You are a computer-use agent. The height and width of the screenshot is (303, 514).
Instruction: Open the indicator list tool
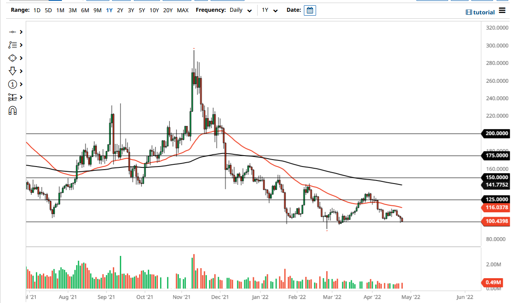[13, 45]
